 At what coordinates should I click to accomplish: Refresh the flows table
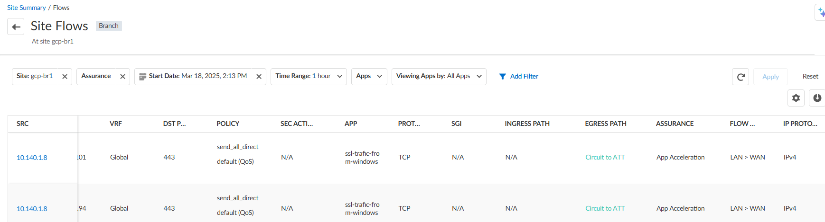point(741,77)
